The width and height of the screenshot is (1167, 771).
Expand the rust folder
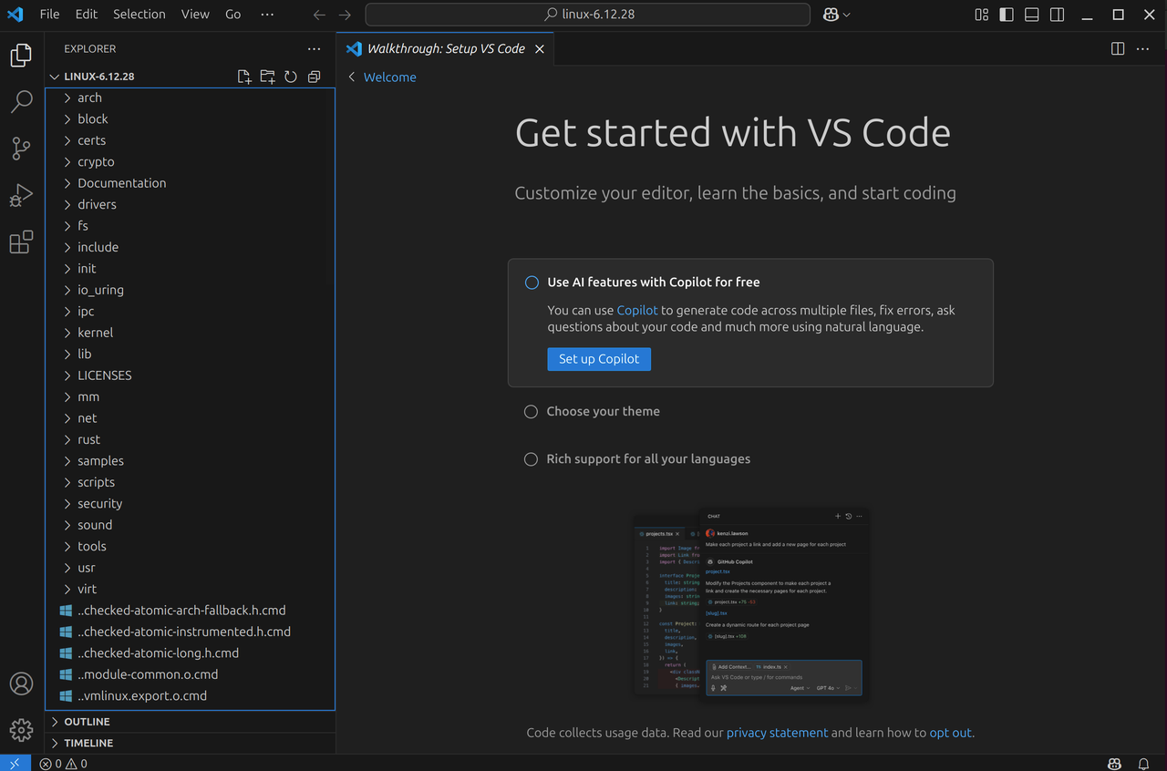click(x=190, y=439)
